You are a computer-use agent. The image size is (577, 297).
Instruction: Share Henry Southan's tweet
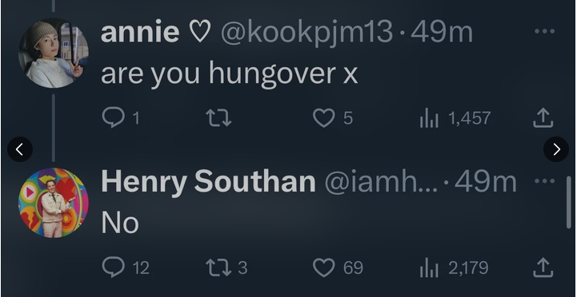(543, 267)
